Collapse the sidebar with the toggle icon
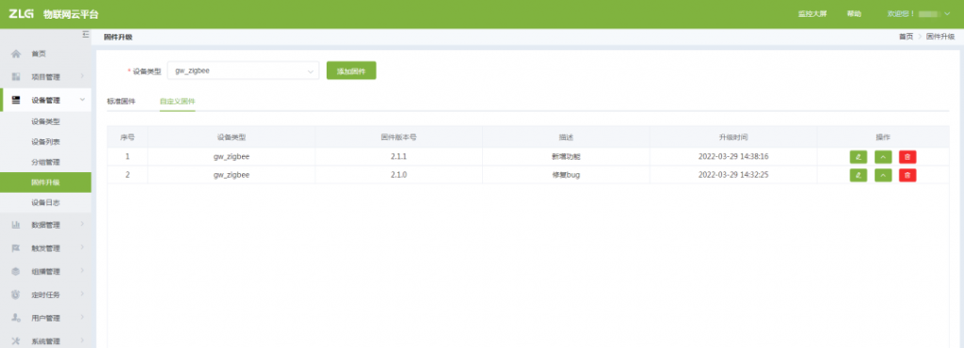The image size is (964, 348). click(x=86, y=35)
